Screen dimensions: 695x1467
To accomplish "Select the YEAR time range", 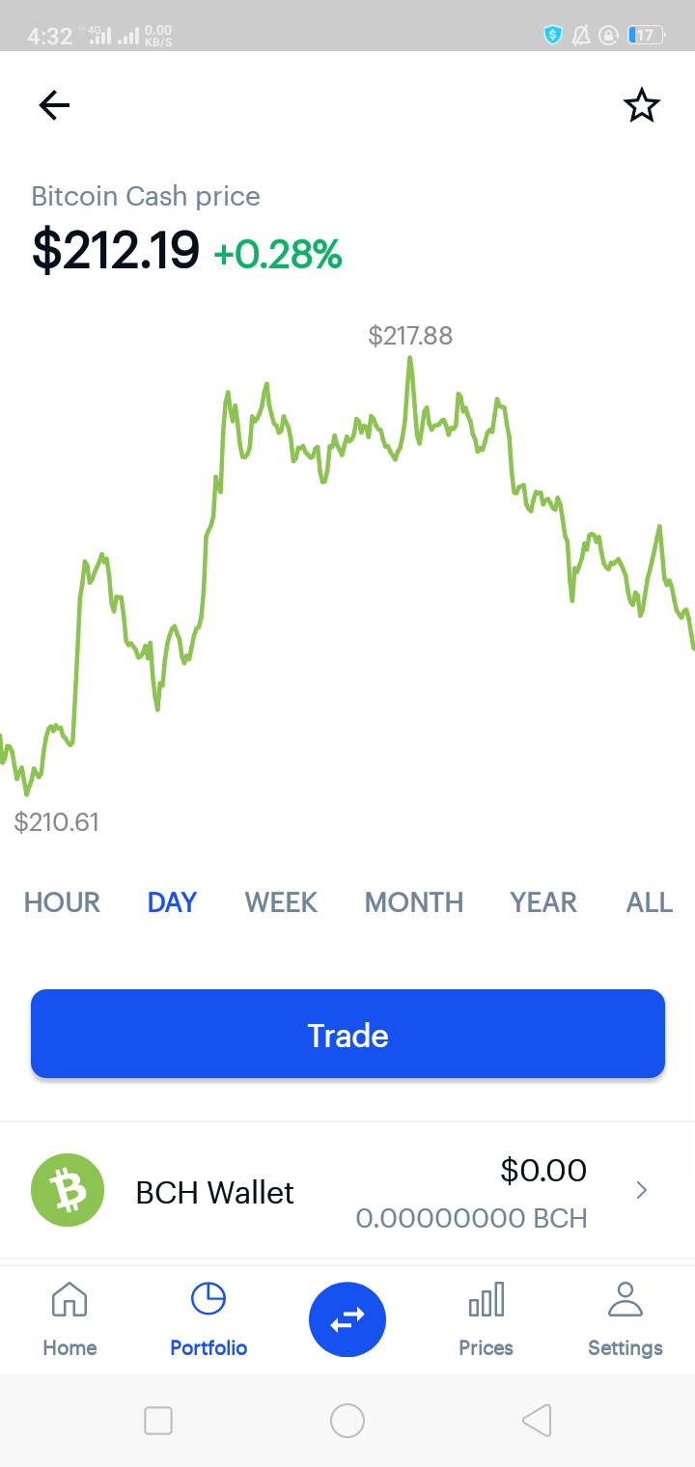I will click(x=543, y=902).
